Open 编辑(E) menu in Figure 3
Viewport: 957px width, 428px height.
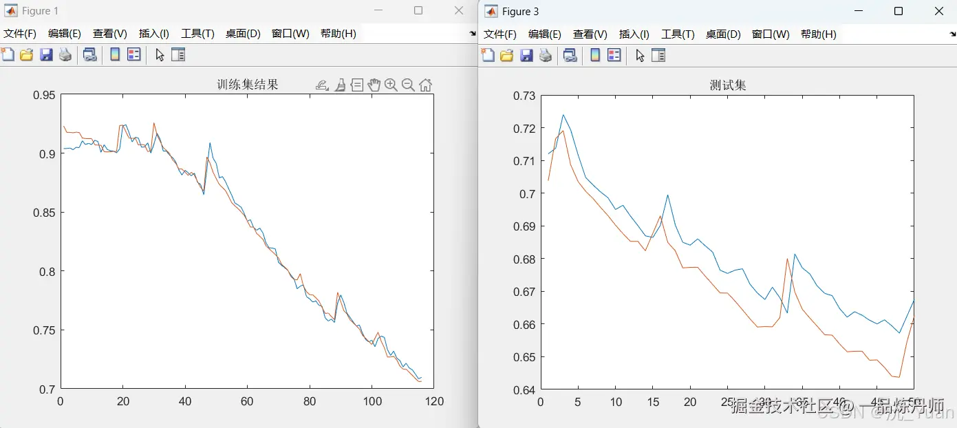(545, 34)
